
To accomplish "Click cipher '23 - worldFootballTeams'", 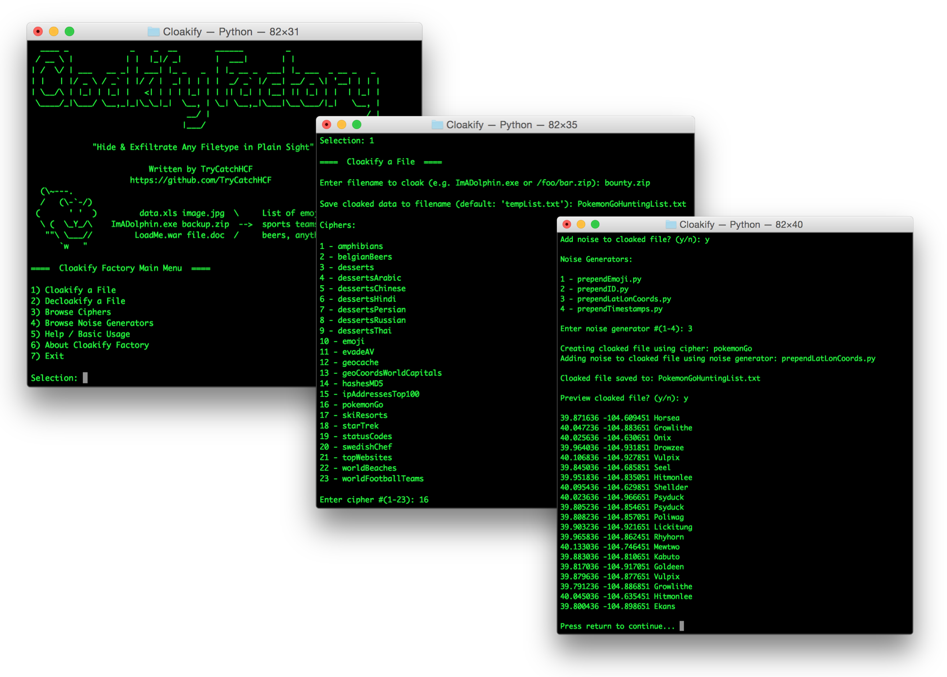I will pyautogui.click(x=372, y=478).
